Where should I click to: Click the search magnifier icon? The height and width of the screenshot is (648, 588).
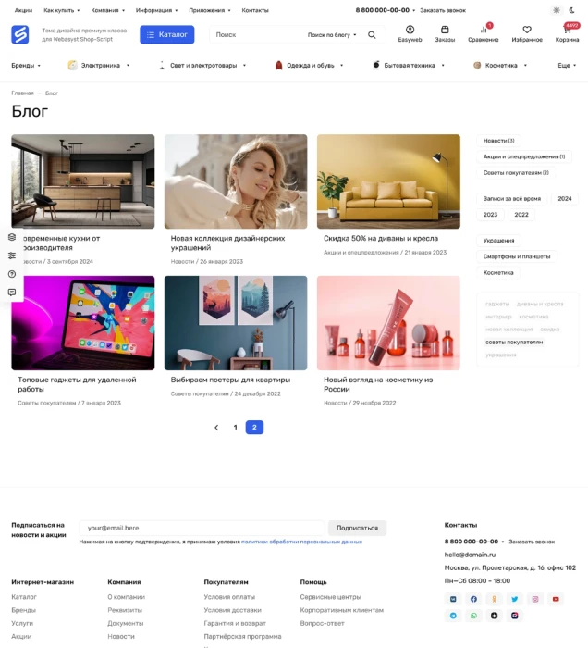(x=372, y=35)
